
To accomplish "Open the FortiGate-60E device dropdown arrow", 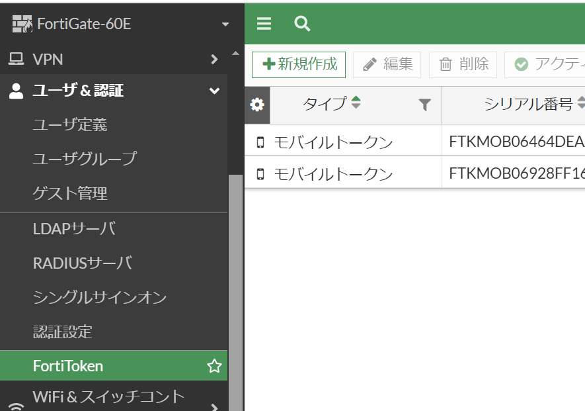I will point(225,24).
